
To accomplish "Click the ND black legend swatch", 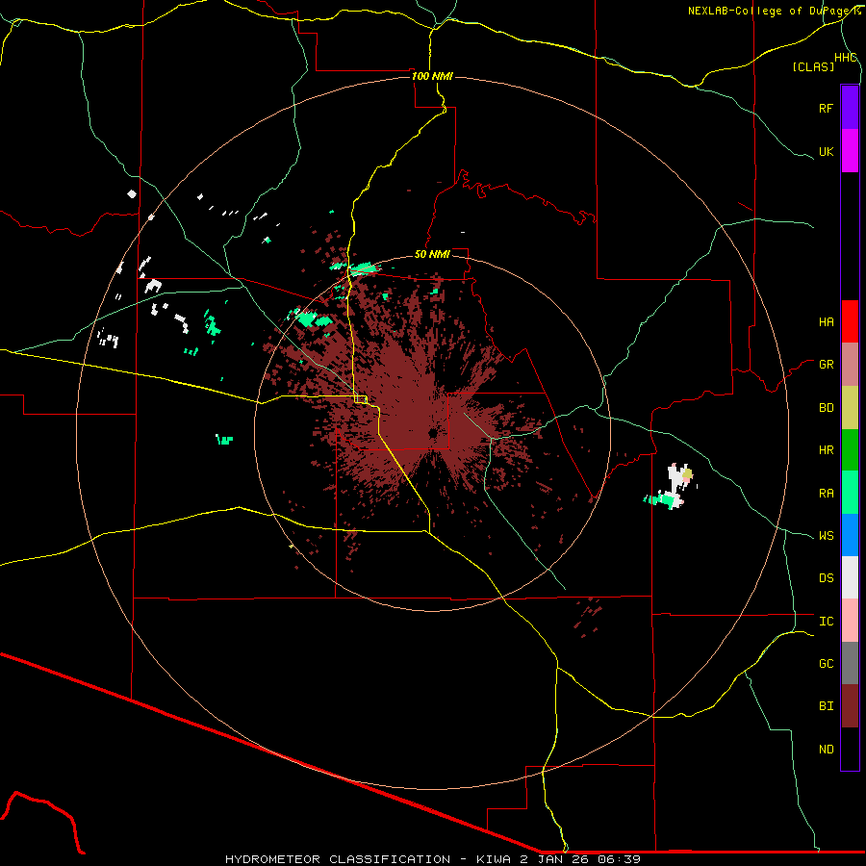I will 850,749.
